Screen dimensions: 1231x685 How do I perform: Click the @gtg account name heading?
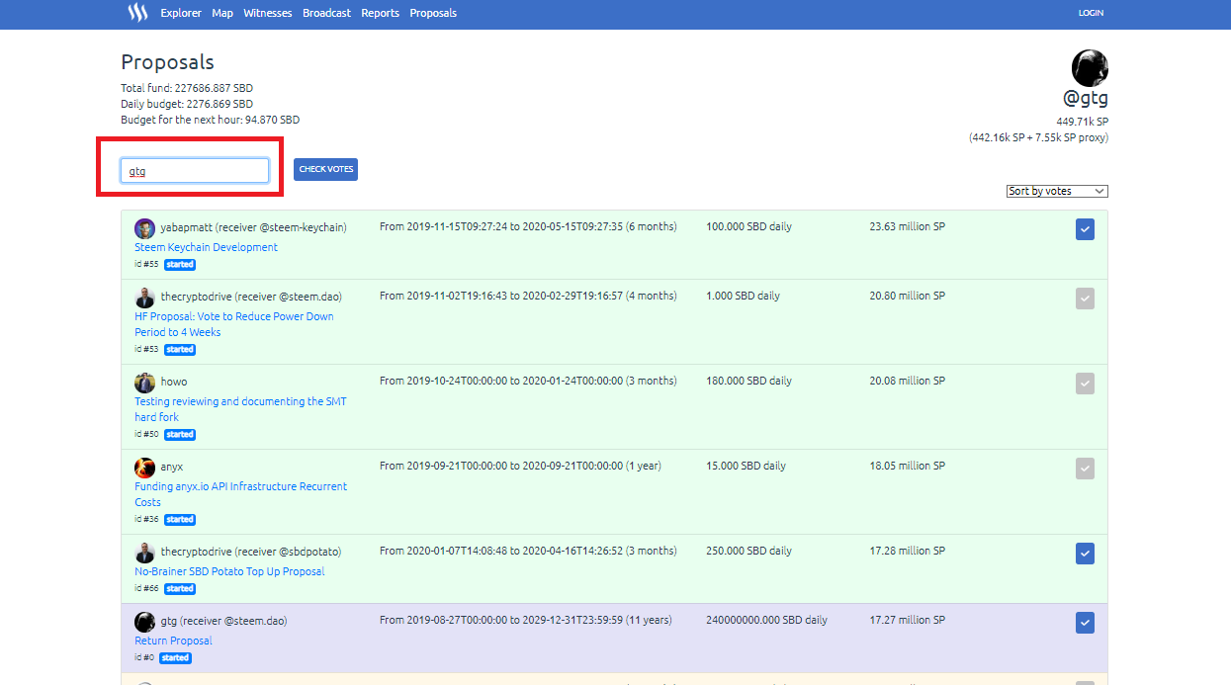click(x=1085, y=99)
